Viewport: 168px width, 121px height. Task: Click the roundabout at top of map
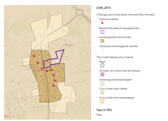(79, 12)
